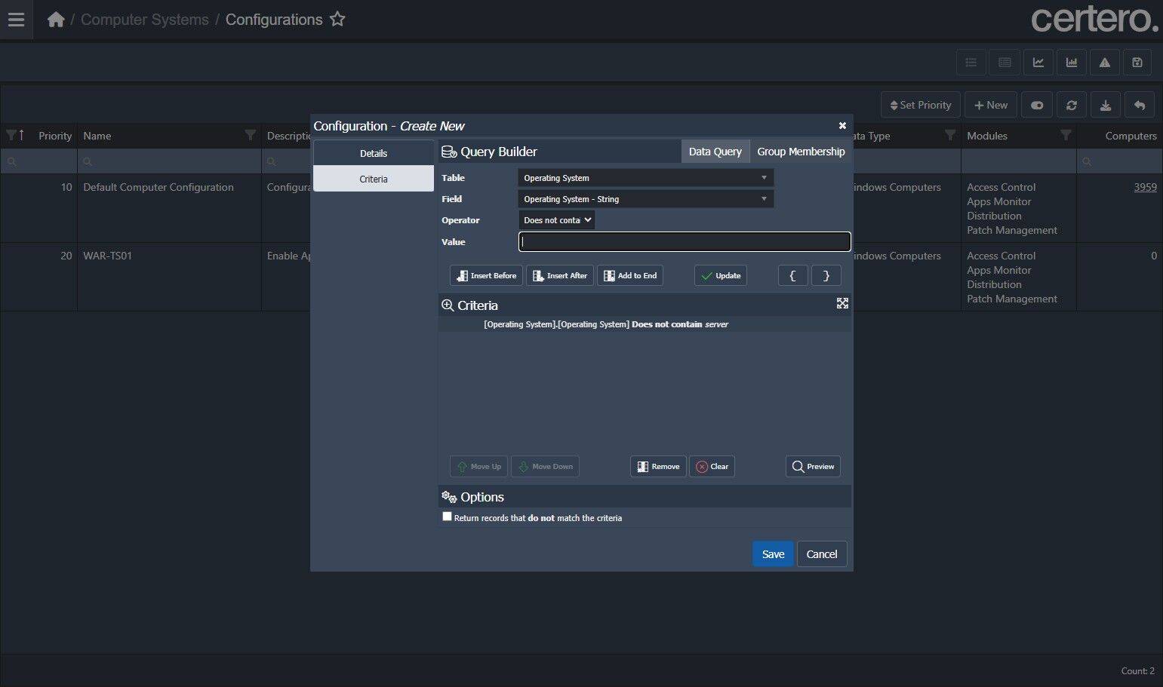The width and height of the screenshot is (1163, 687).
Task: Save the new configuration
Action: 773,554
